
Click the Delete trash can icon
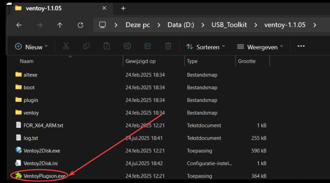pos(168,46)
